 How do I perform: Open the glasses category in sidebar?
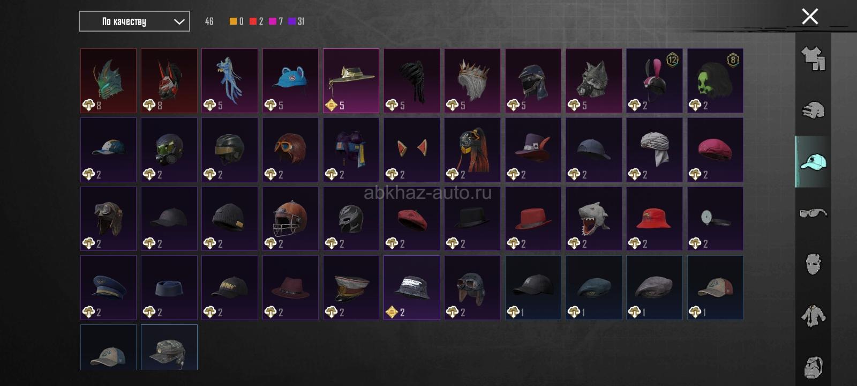point(813,213)
